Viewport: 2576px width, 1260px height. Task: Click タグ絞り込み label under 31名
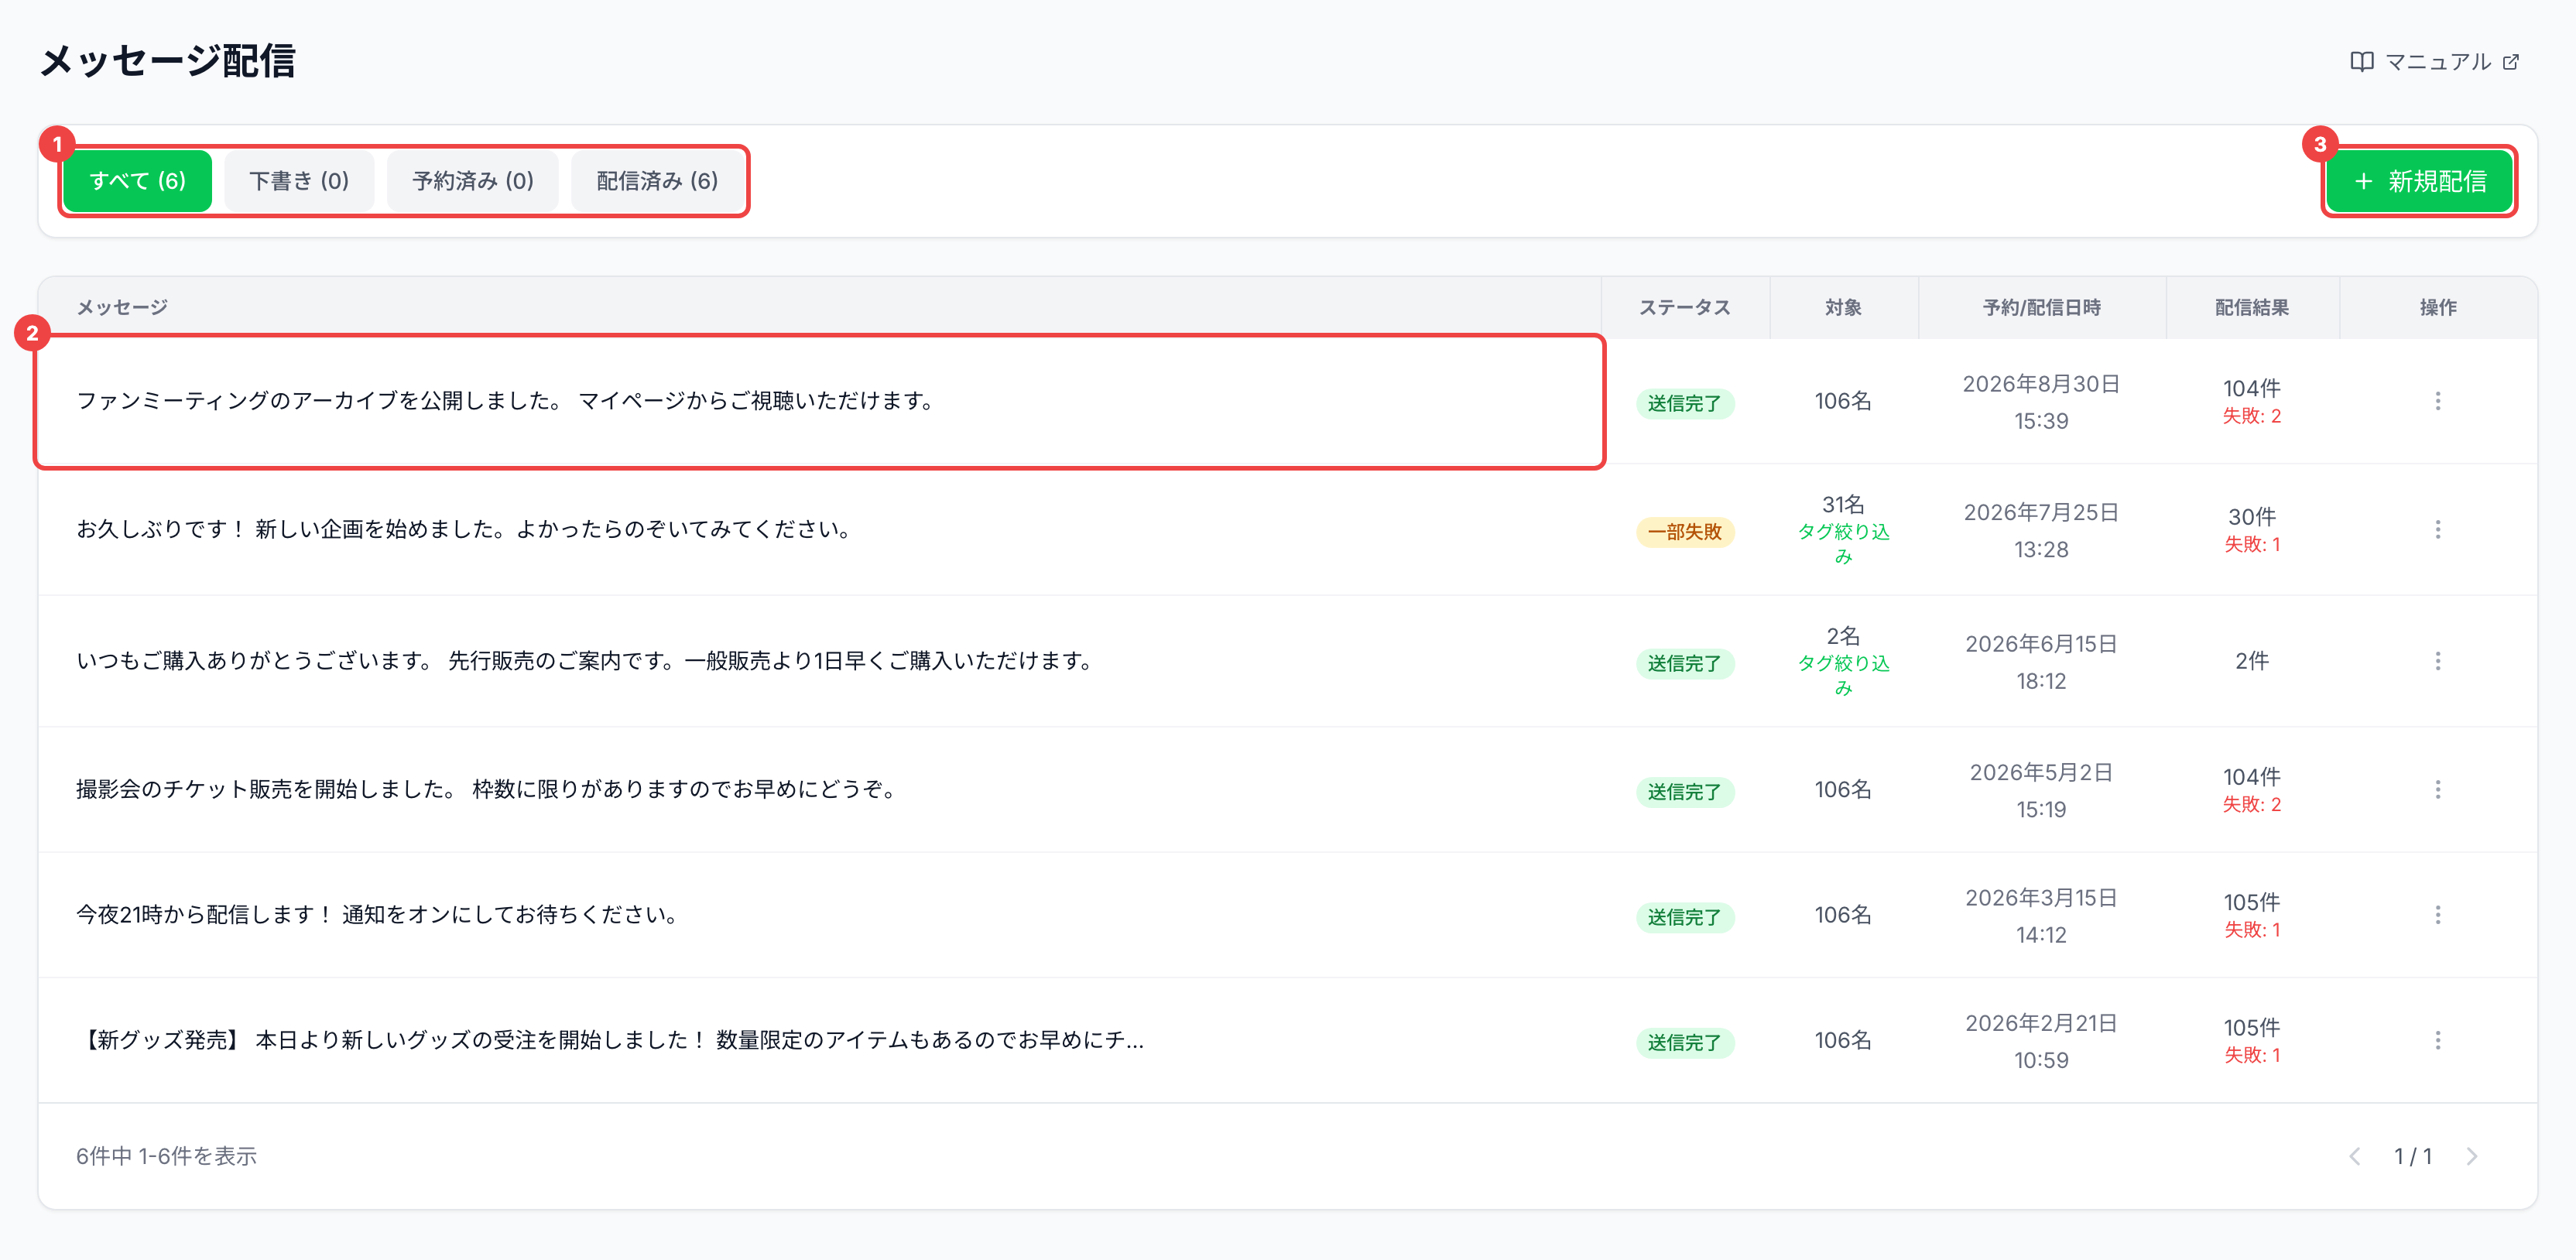coord(1843,544)
